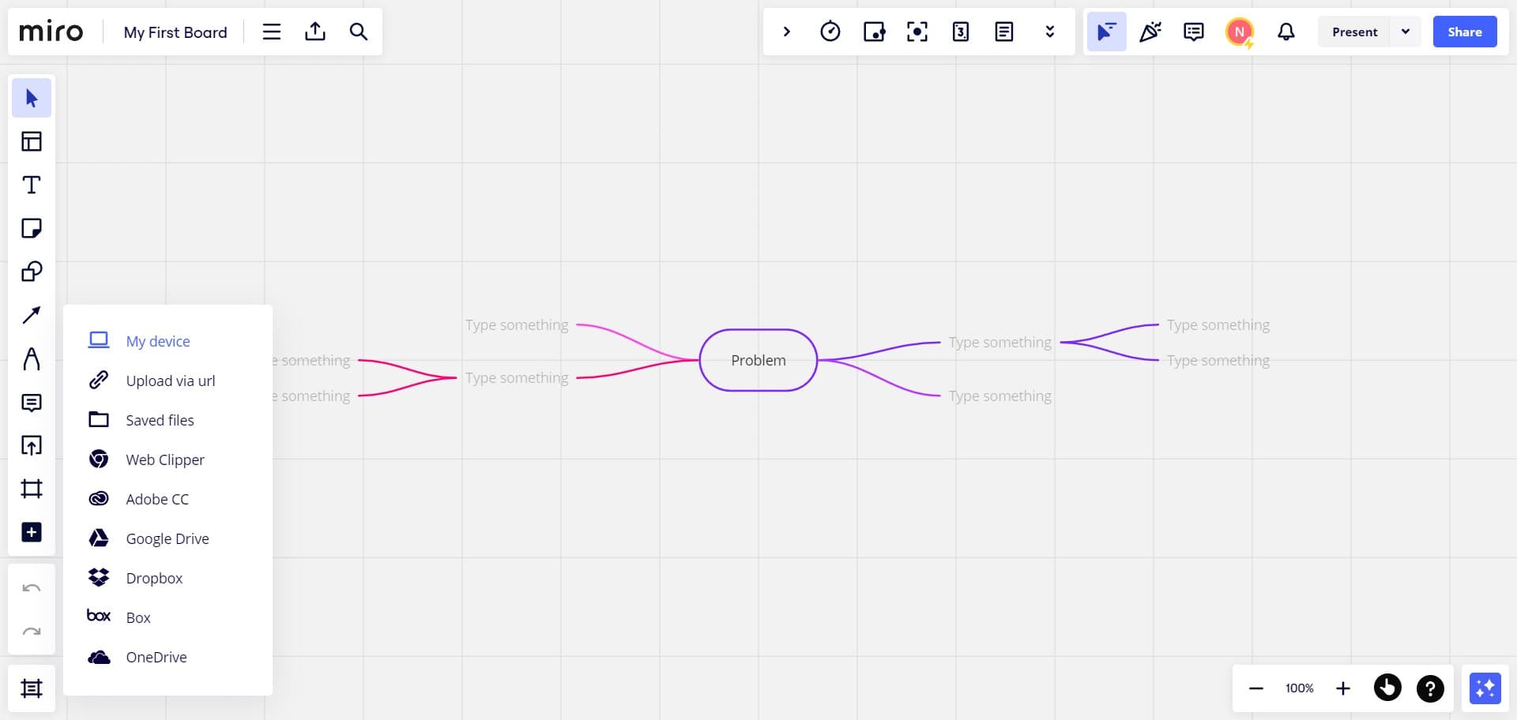This screenshot has width=1517, height=720.
Task: Click the Present button
Action: (x=1354, y=32)
